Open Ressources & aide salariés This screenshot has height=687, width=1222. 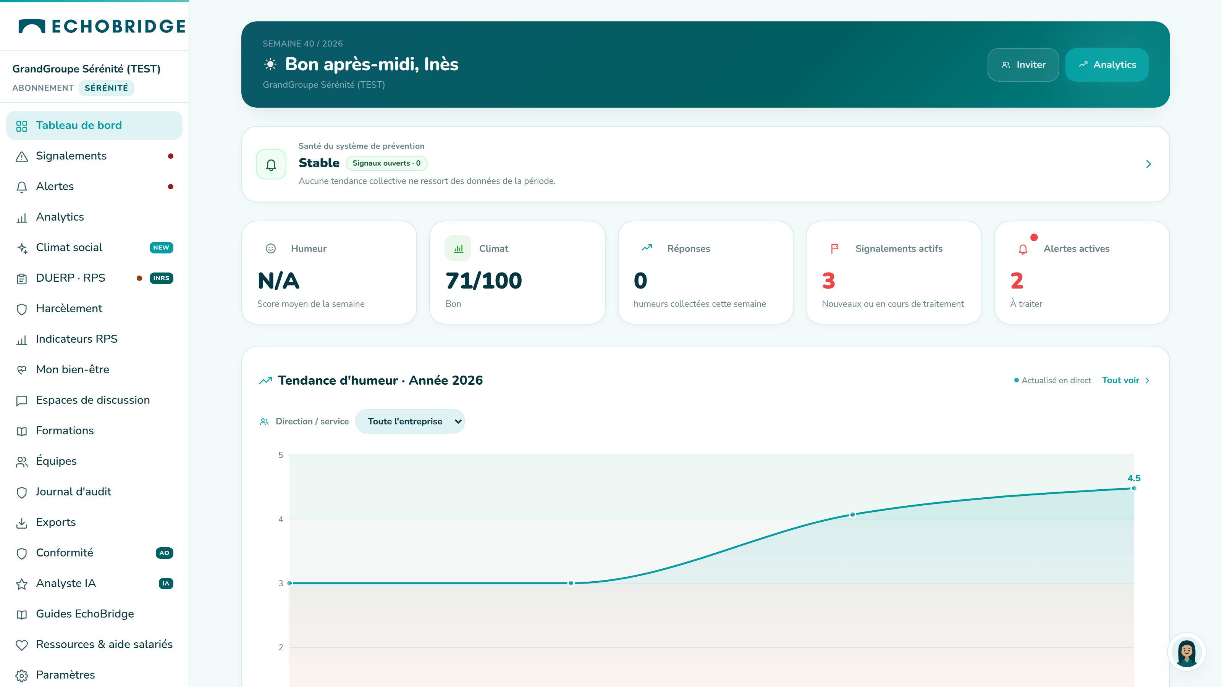point(94,644)
